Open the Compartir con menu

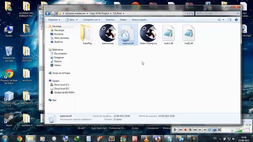(92, 20)
